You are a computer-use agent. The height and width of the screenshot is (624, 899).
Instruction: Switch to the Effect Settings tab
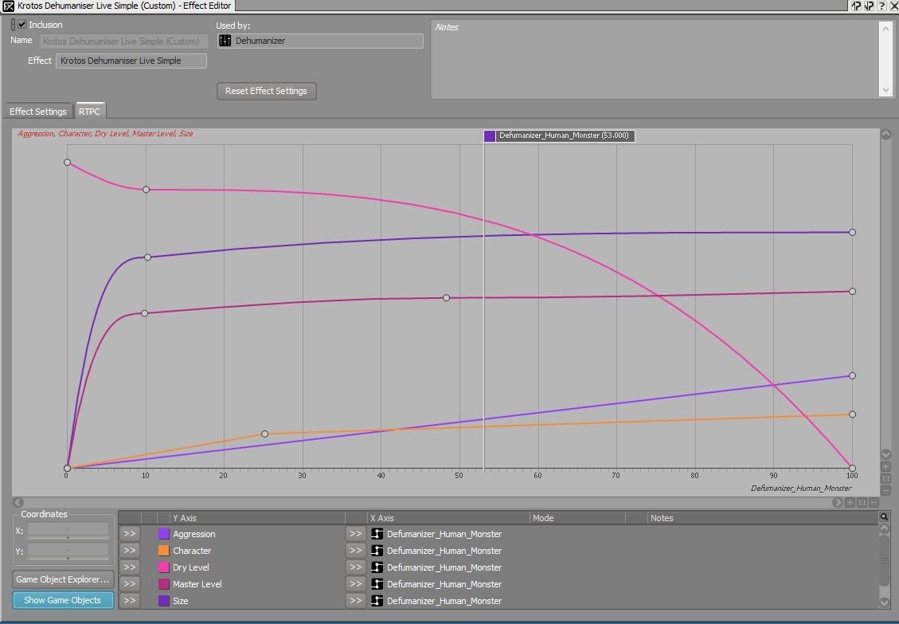coord(38,112)
